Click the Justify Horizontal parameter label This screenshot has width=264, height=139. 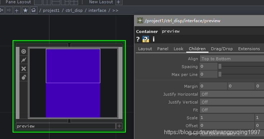point(181,94)
